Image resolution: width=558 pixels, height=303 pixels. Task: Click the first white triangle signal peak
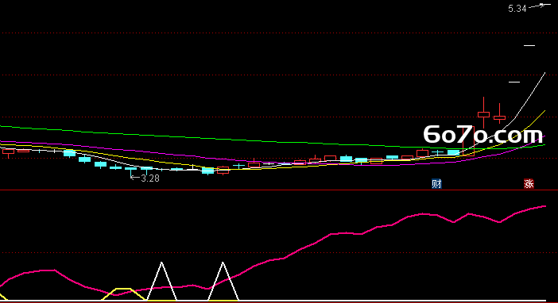click(161, 263)
